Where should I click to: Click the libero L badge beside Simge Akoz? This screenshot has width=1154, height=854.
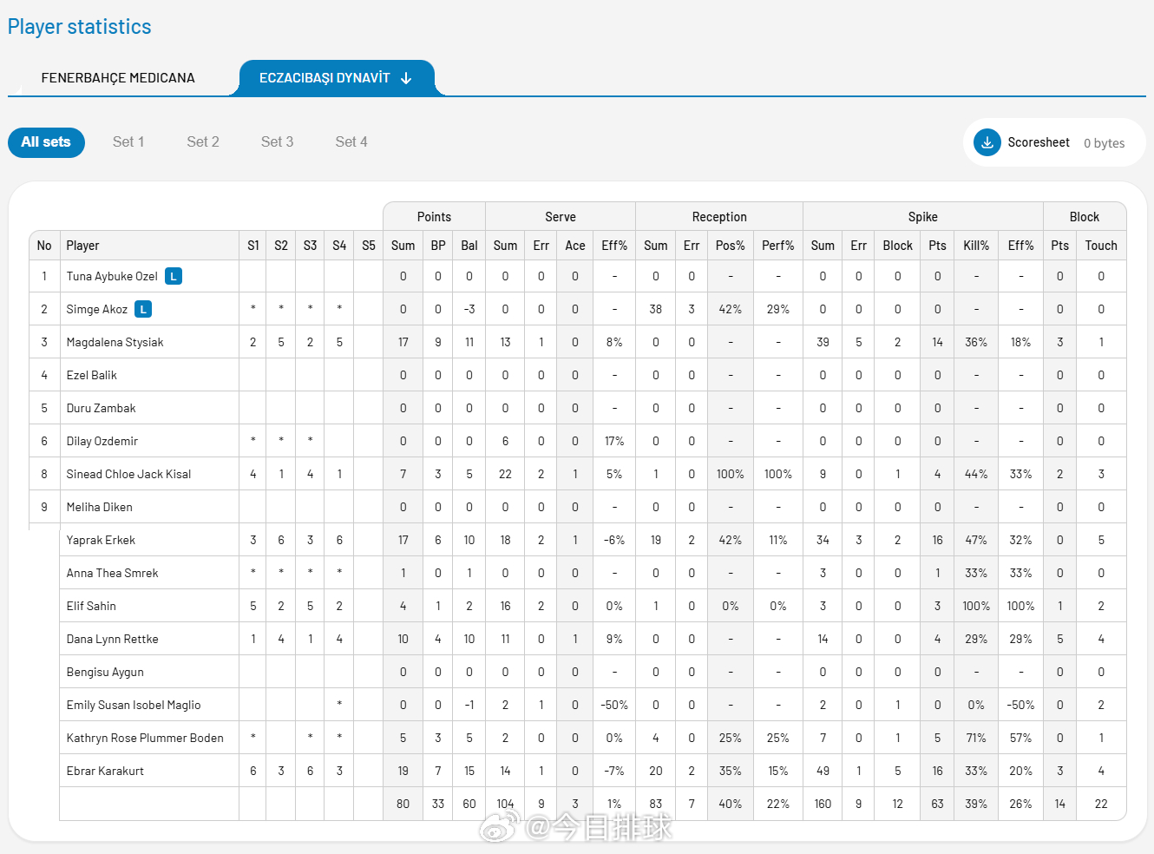click(143, 309)
